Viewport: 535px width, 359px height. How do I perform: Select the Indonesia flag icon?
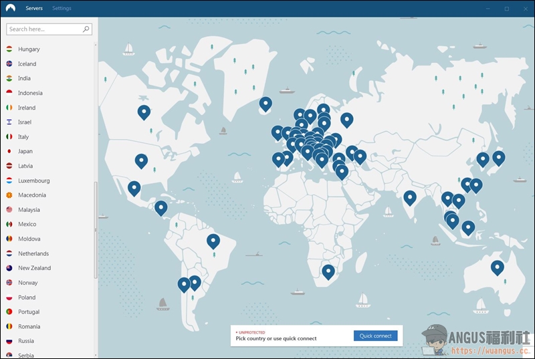[9, 93]
